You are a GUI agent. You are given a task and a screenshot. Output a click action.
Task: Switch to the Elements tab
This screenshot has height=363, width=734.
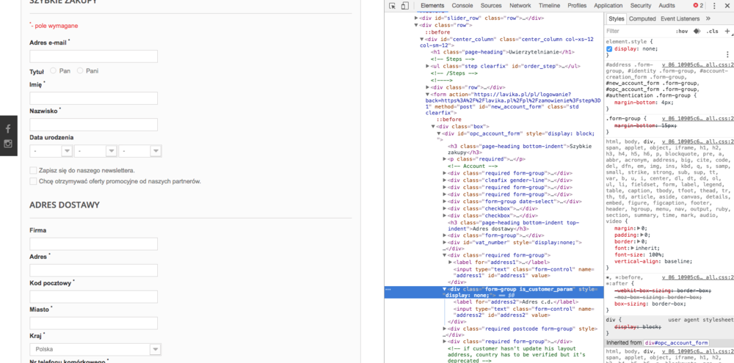click(x=432, y=6)
